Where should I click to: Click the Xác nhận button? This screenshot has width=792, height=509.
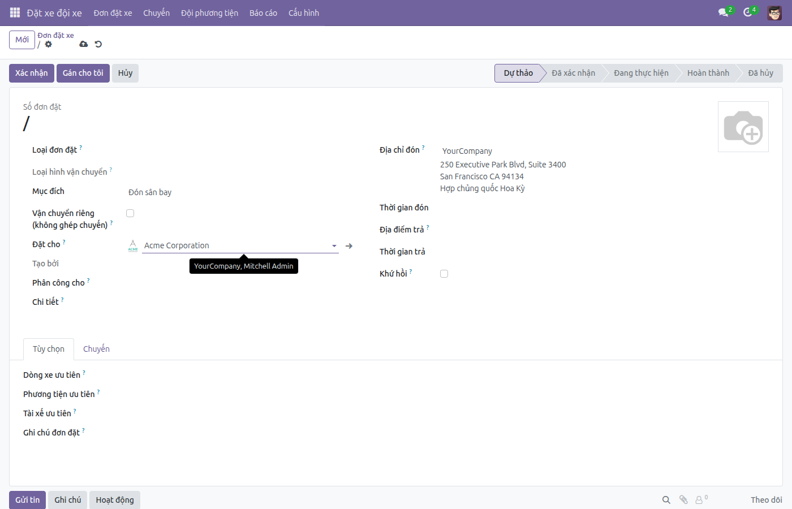32,73
